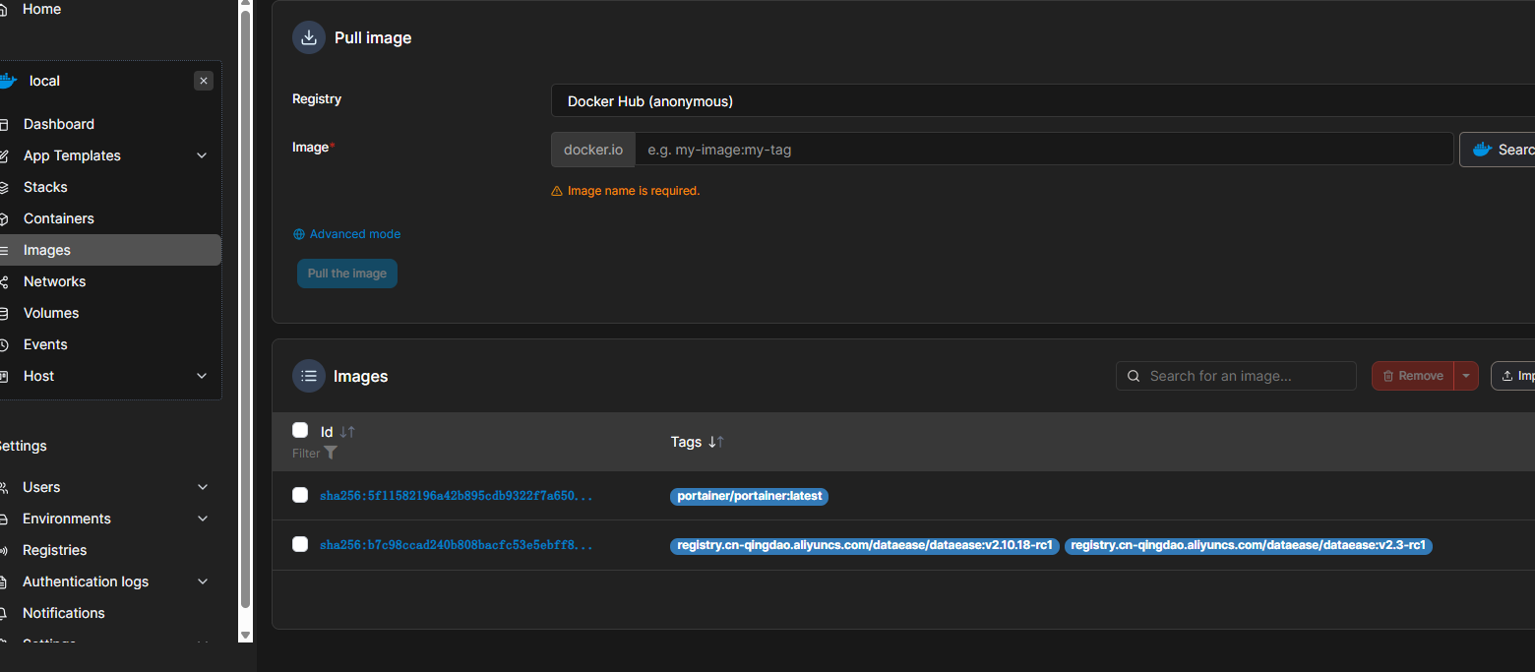Open the Remove button dropdown arrow
The width and height of the screenshot is (1535, 672).
point(1466,376)
